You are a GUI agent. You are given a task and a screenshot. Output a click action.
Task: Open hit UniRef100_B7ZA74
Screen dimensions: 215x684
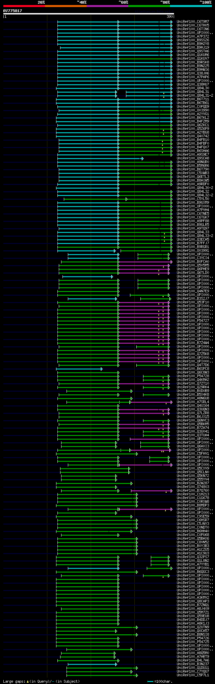(x=193, y=428)
